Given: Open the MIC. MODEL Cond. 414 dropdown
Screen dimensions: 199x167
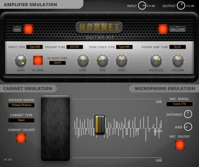Looking at the screenshot, I should 180,104.
